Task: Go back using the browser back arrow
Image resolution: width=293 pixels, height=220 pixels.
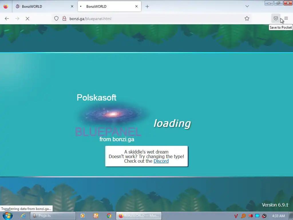Action: (7, 19)
